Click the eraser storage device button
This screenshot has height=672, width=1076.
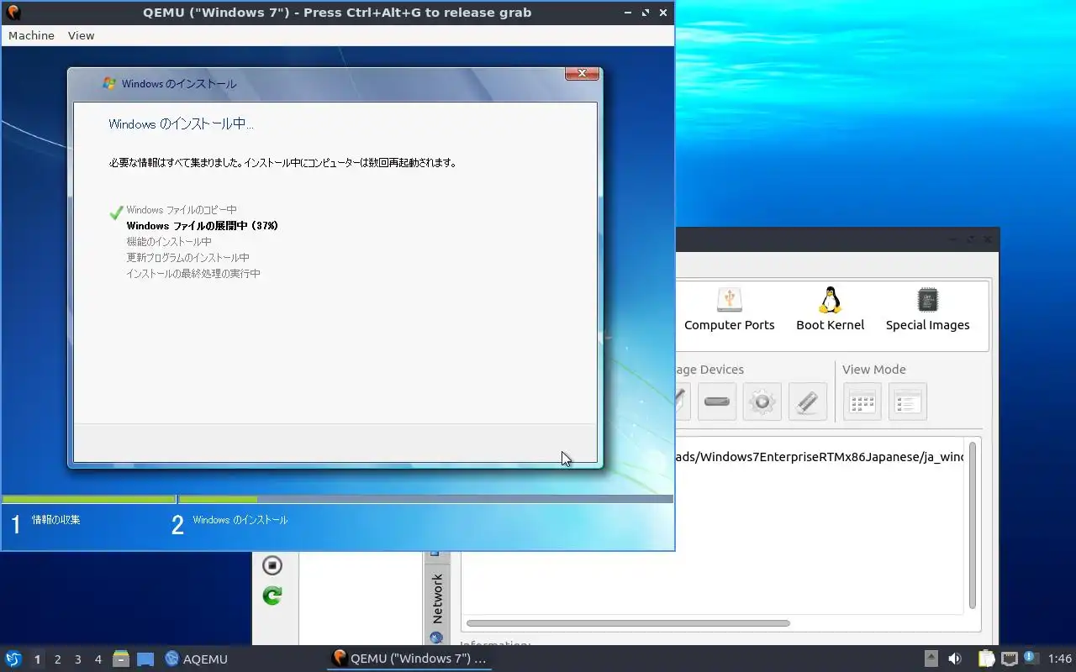click(808, 402)
